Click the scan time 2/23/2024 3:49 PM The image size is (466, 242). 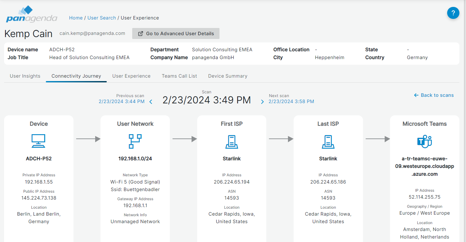tap(207, 100)
